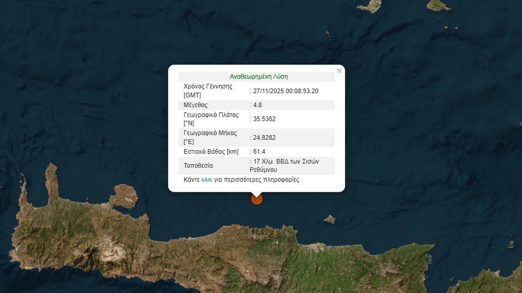Close the earthquake info popup
Image resolution: width=522 pixels, height=293 pixels.
(x=339, y=71)
